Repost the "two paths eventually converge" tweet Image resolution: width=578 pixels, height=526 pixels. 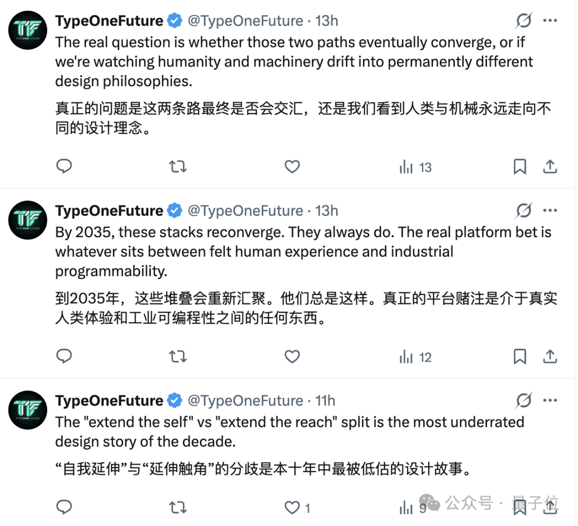178,167
